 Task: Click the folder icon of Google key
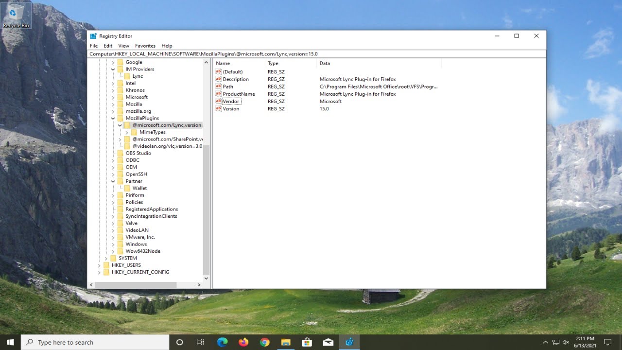[x=120, y=62]
